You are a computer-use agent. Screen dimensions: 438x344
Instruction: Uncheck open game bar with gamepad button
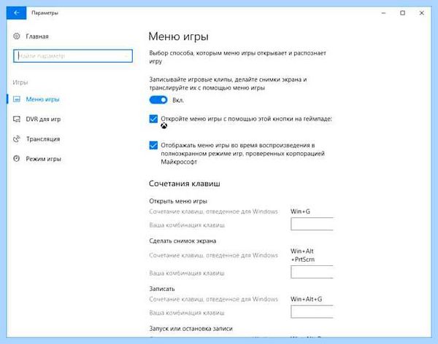(153, 119)
